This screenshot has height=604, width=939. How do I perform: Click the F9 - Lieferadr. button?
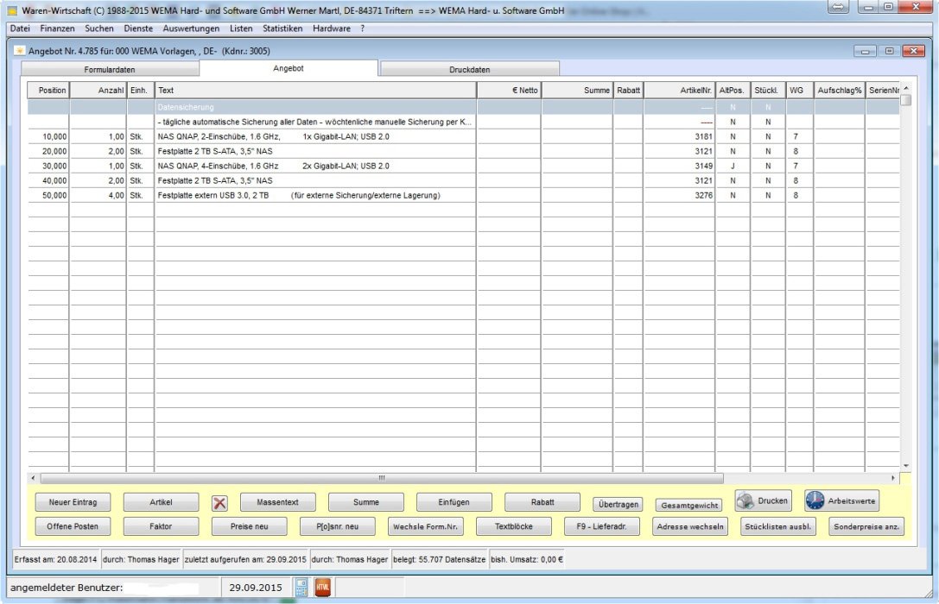click(602, 526)
